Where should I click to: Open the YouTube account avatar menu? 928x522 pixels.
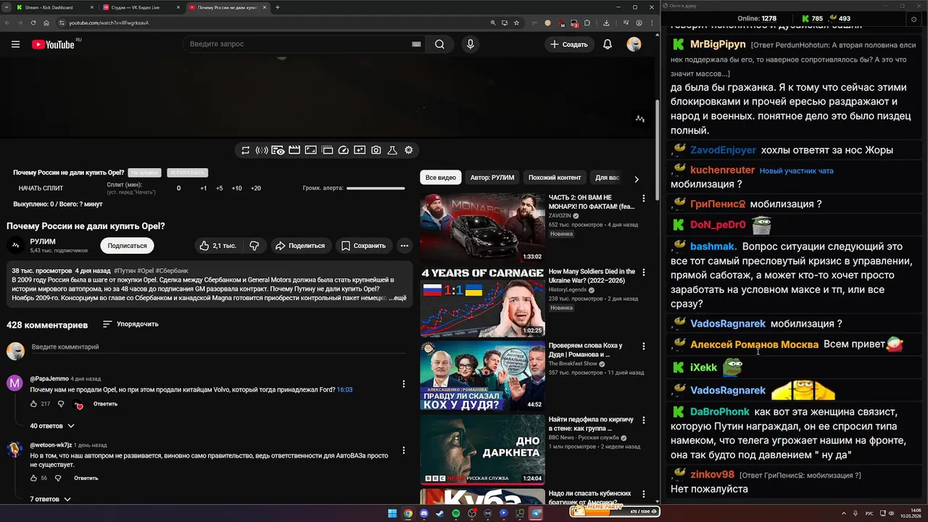[x=634, y=44]
